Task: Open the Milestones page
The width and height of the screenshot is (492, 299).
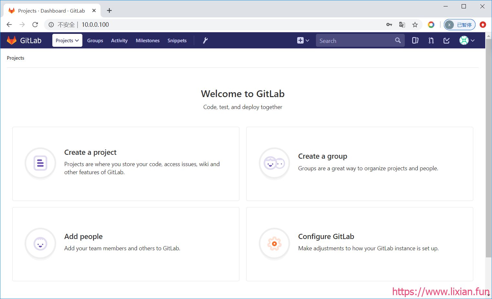Action: 148,40
